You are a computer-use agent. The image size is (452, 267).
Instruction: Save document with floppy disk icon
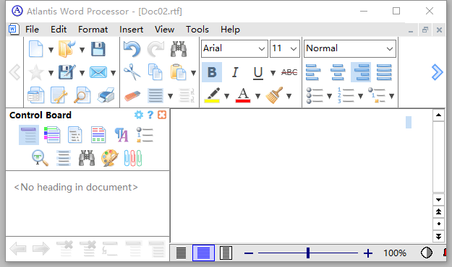pos(98,49)
